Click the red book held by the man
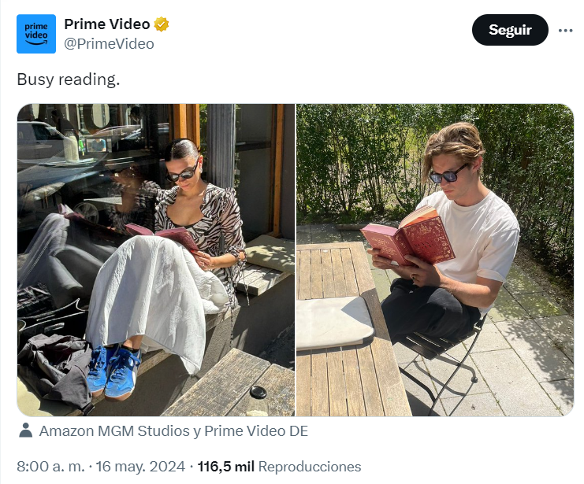The width and height of the screenshot is (584, 484). click(408, 238)
